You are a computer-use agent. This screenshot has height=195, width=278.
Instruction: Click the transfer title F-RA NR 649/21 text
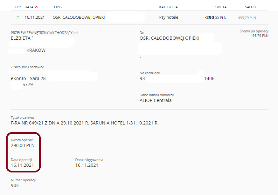coord(85,123)
